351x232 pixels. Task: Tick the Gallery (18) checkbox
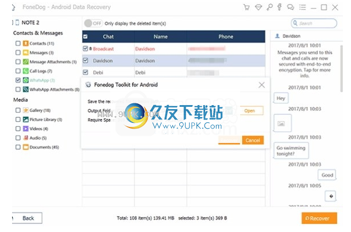tap(18, 110)
